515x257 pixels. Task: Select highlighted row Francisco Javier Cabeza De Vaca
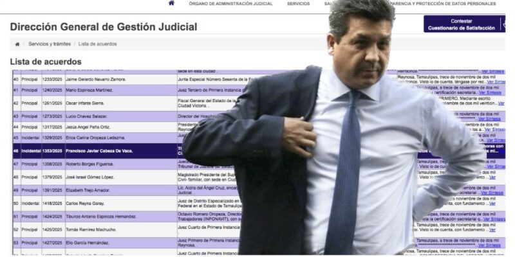[x=259, y=151]
